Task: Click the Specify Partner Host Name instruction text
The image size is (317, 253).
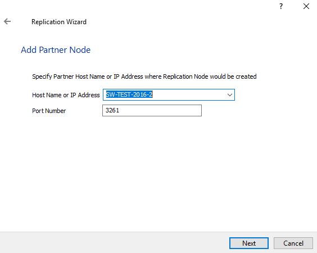Action: click(144, 76)
